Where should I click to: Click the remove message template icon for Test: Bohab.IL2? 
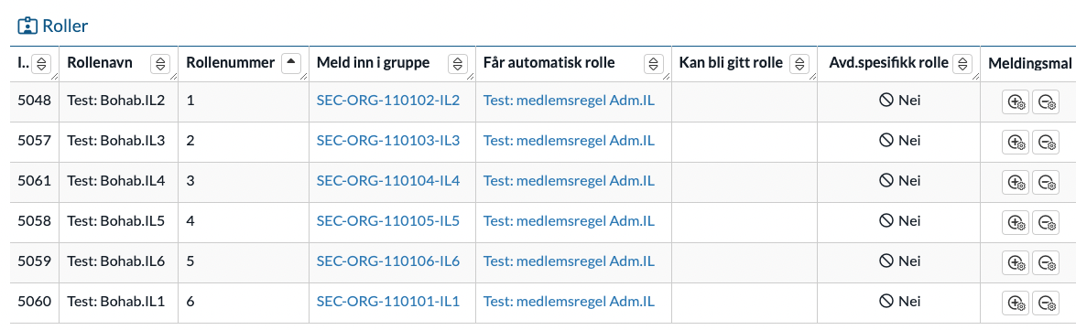coord(1046,102)
